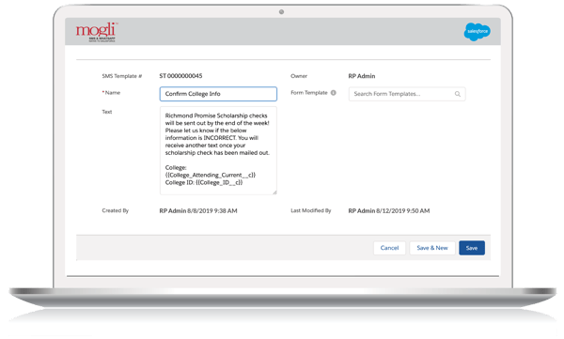Click the '{{College_Attending_Current__c}}' merge field text

(x=211, y=175)
